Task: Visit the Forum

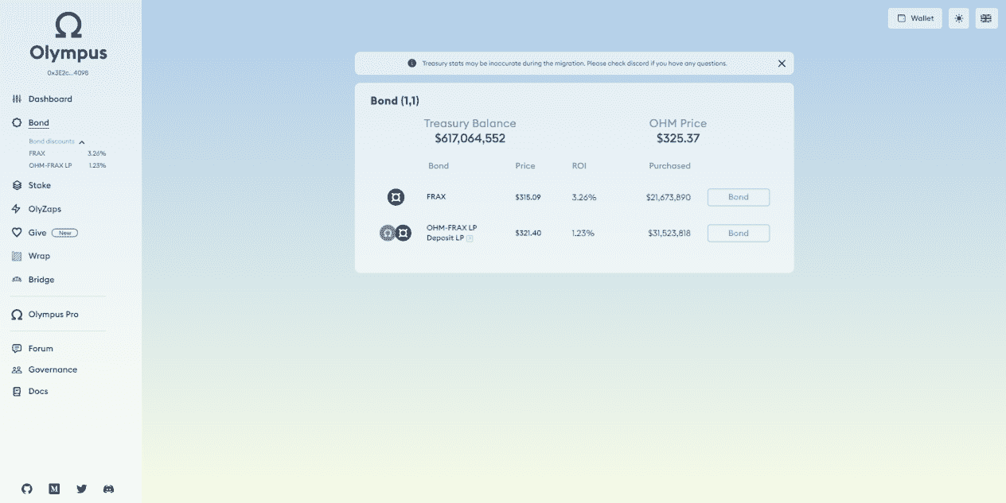Action: tap(41, 349)
